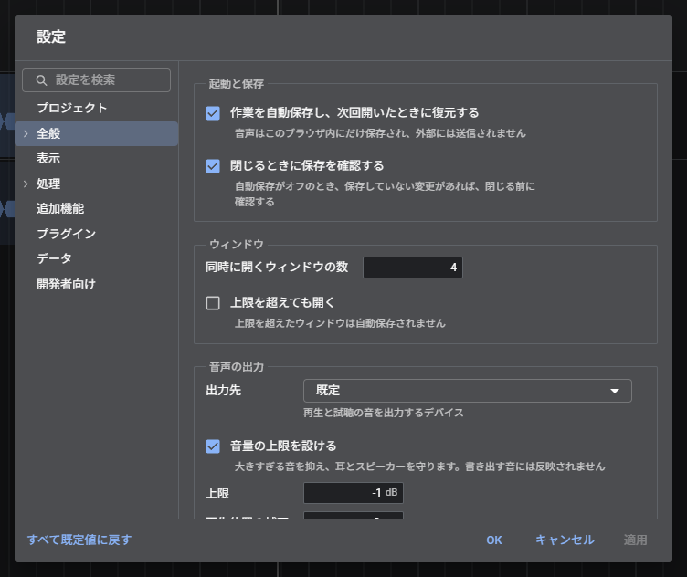Click the 大きすぎる音を抑え description text
This screenshot has height=577, width=687.
click(419, 467)
